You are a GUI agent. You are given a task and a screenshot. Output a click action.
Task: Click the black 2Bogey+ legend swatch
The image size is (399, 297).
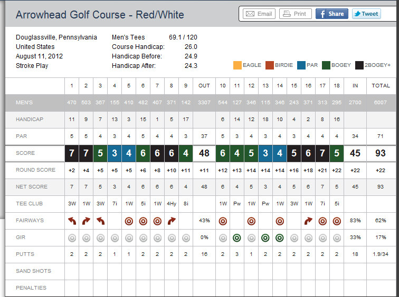pos(360,65)
